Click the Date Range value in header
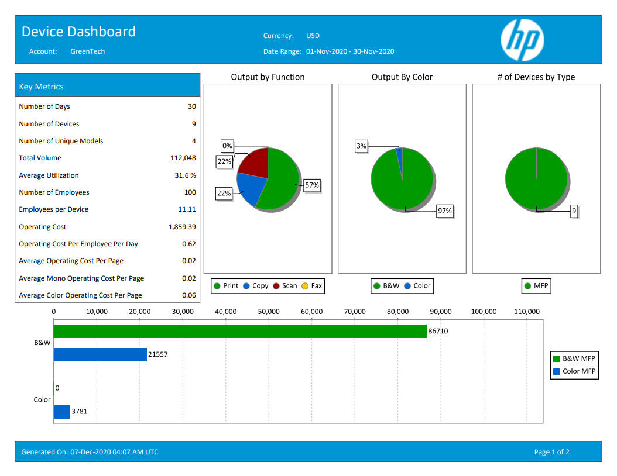Screen dimensions: 617x476 [350, 51]
